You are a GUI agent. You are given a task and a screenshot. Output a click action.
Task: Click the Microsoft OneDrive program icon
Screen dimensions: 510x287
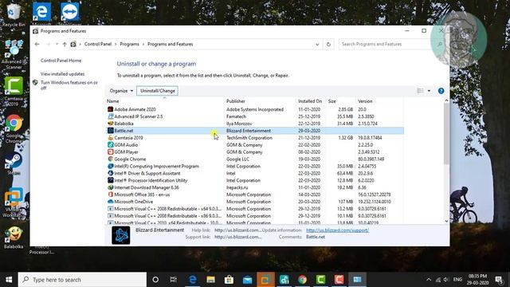[x=111, y=202]
